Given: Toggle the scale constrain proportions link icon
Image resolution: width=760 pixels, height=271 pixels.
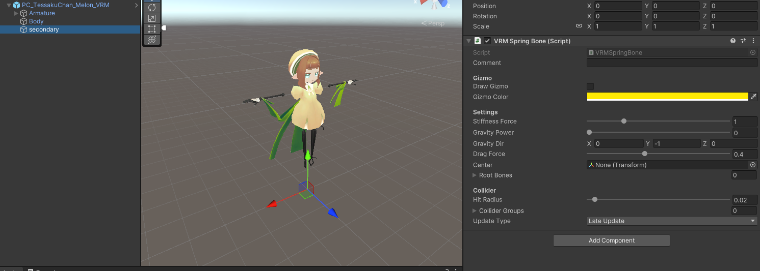Looking at the screenshot, I should [579, 26].
